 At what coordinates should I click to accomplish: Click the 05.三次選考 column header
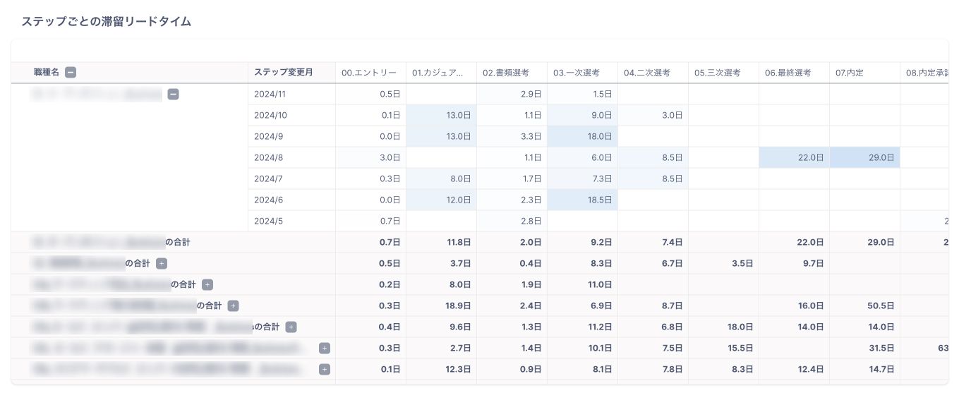click(x=717, y=73)
